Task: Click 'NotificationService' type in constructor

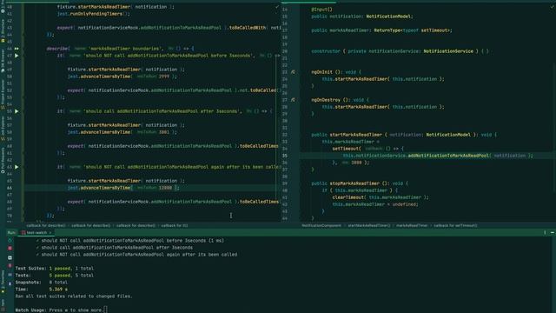Action: pos(448,51)
